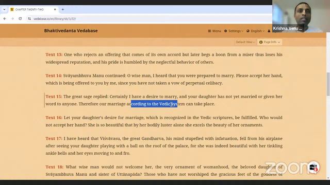Screen dimensions: 330x185
Task: Open Text 18 verse link
Action: [x=54, y=167]
